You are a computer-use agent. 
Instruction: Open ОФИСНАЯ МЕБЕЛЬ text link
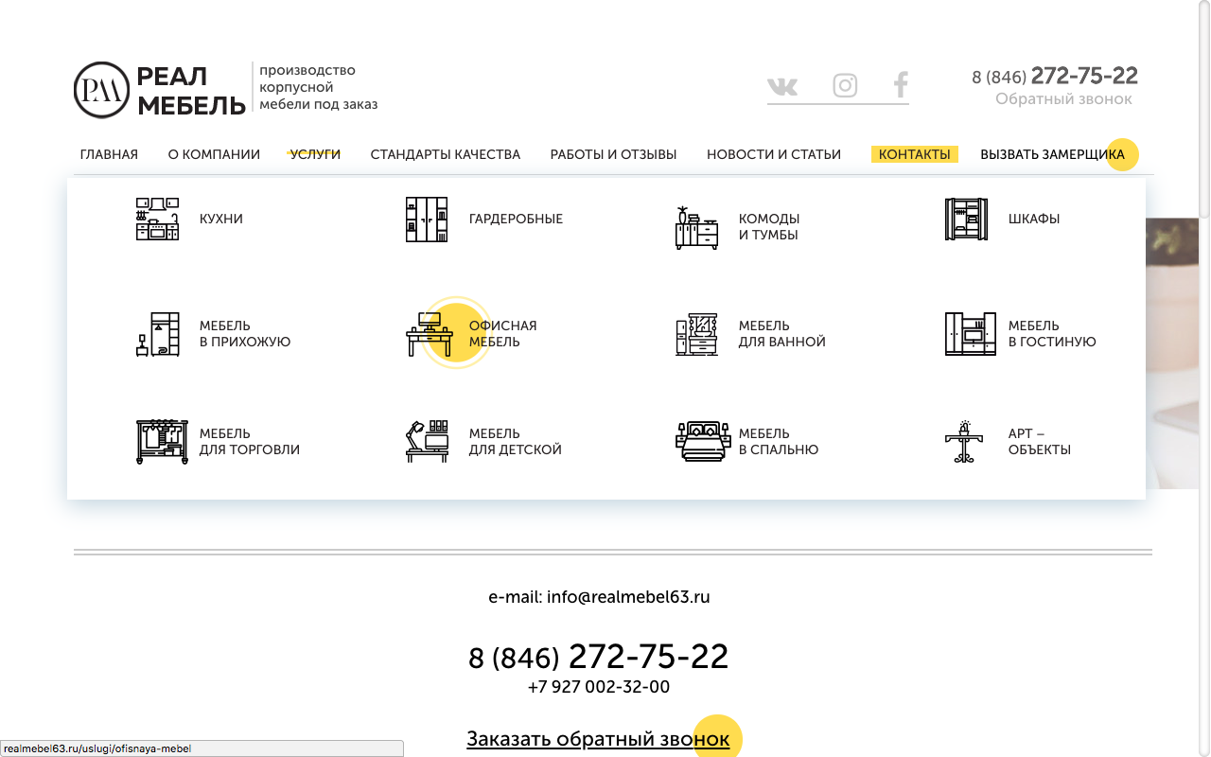click(502, 334)
